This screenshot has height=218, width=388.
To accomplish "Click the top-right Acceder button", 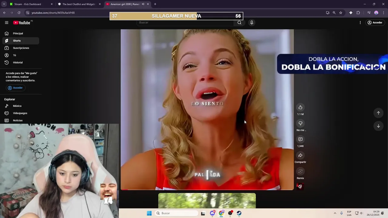I will pos(375,23).
